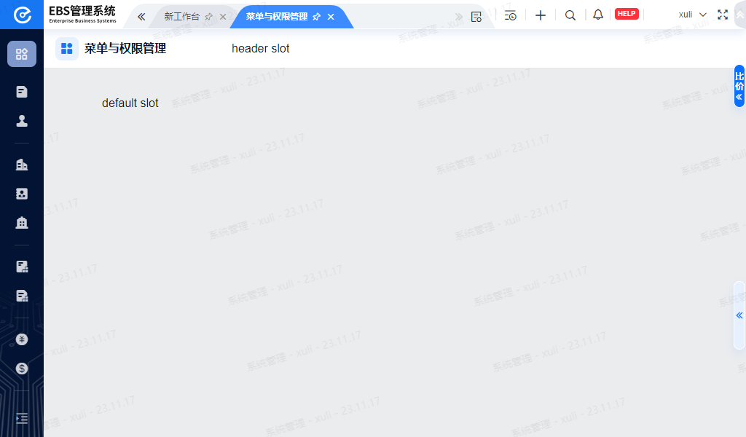Open the history list clock icon
The width and height of the screenshot is (746, 437).
point(510,15)
